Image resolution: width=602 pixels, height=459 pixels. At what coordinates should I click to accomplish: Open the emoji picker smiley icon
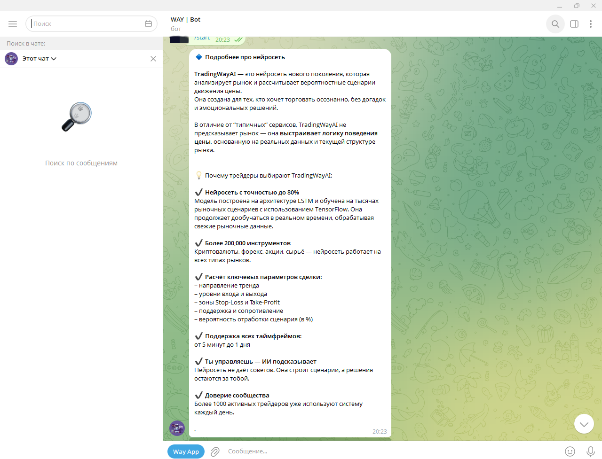(x=570, y=451)
